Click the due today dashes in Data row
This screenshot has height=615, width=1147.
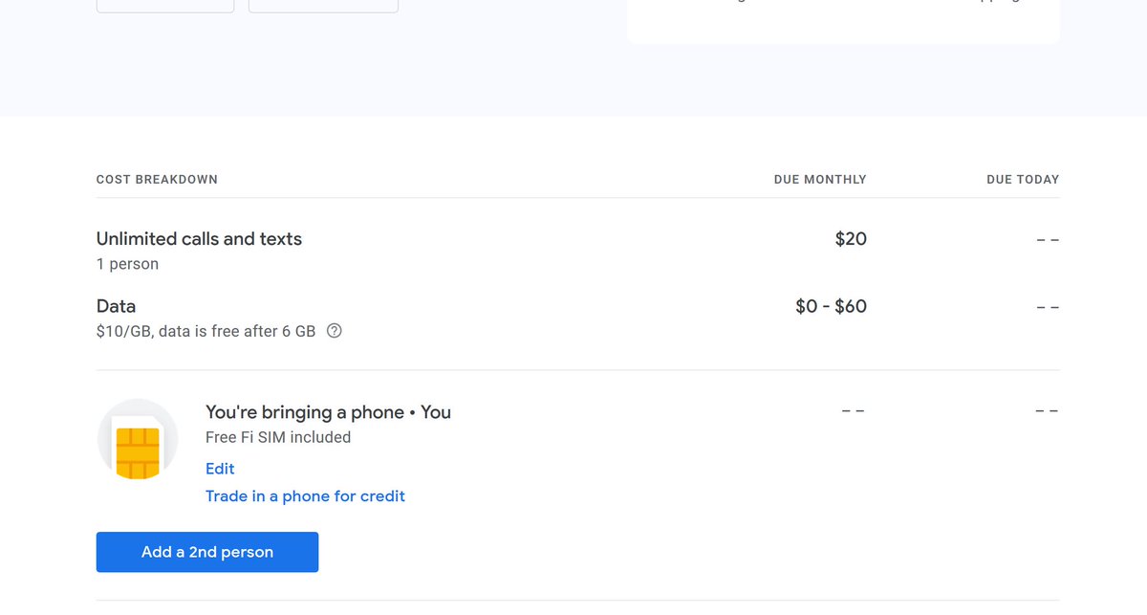[x=1048, y=307]
